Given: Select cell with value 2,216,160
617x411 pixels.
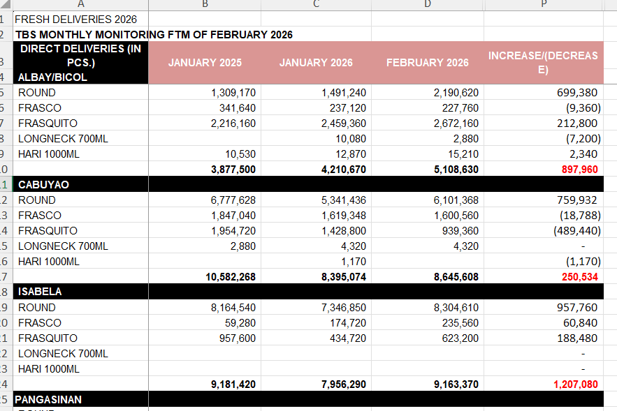Looking at the screenshot, I should pyautogui.click(x=205, y=124).
